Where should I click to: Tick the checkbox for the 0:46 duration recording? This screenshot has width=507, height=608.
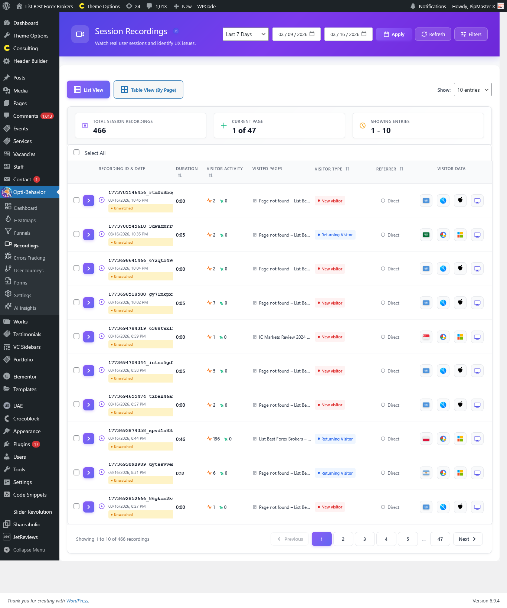tap(76, 439)
